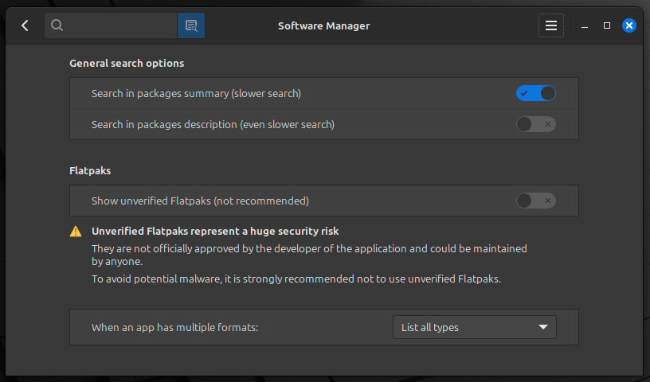
Task: Close the Software Manager window
Action: click(628, 25)
